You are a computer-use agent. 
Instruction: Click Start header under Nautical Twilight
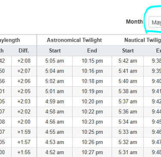click(x=128, y=51)
